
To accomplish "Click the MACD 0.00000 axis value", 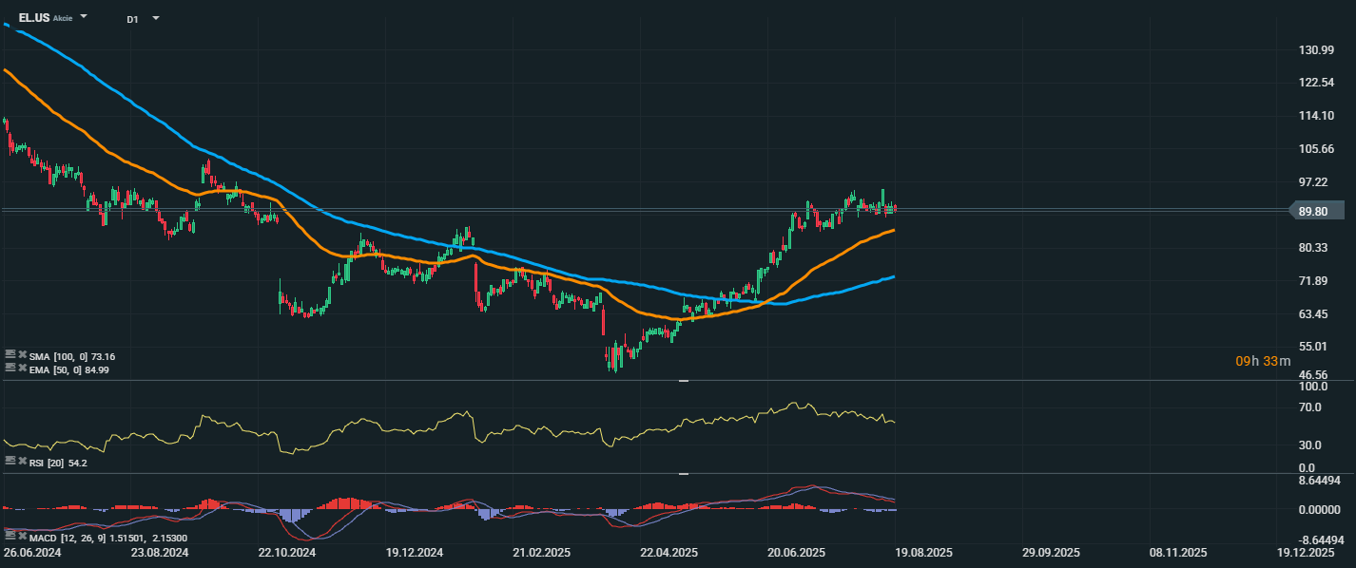I will pos(1321,509).
